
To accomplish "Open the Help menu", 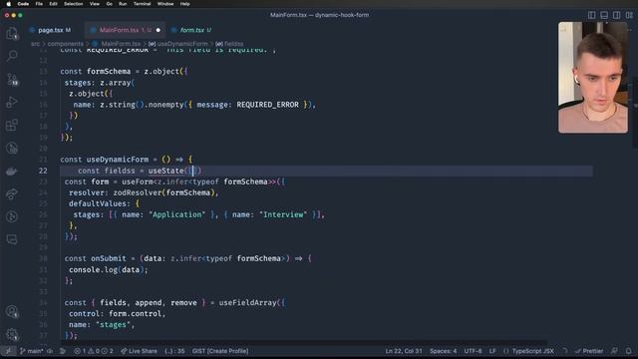I will [184, 4].
